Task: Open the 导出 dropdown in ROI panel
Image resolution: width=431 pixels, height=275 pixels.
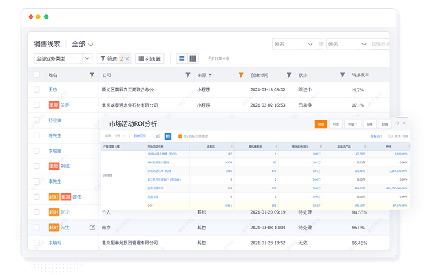Action: pos(353,124)
